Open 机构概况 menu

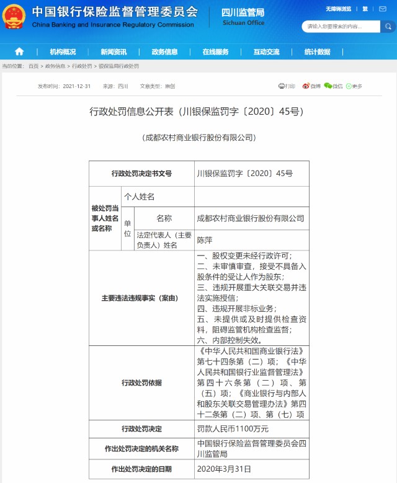[63, 51]
